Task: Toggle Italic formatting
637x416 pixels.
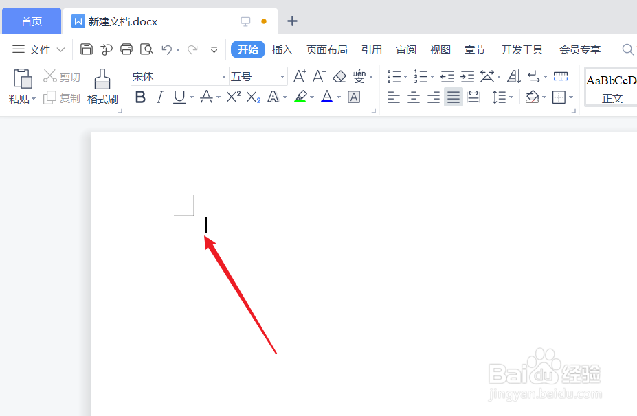Action: 159,97
